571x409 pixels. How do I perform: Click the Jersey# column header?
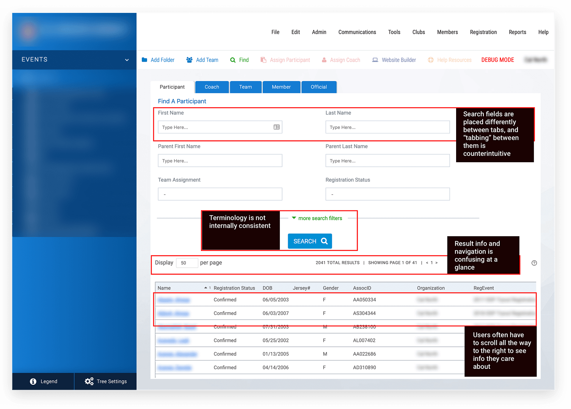(301, 288)
